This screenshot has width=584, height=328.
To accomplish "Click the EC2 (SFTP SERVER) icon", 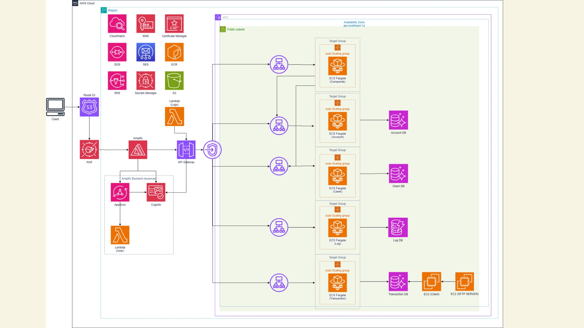I will (464, 282).
